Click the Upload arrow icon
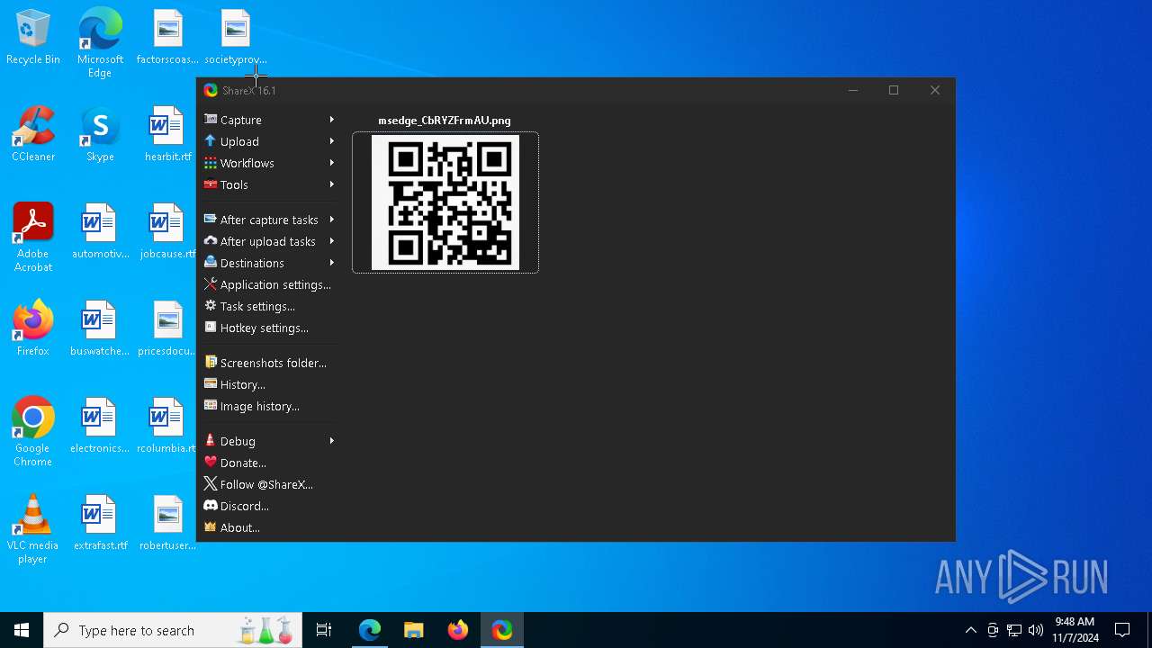 tap(211, 140)
